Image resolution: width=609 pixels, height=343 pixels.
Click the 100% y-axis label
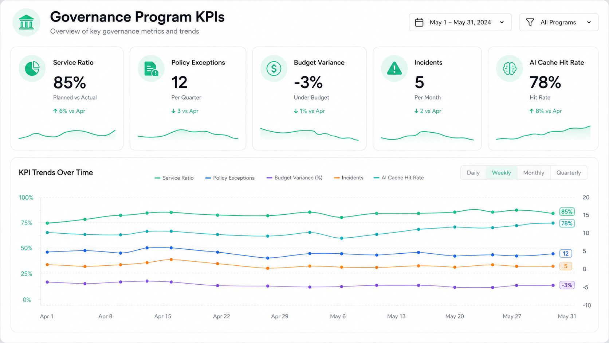(26, 198)
